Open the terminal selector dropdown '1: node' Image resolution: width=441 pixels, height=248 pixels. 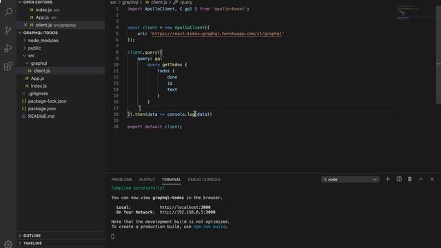(x=350, y=179)
